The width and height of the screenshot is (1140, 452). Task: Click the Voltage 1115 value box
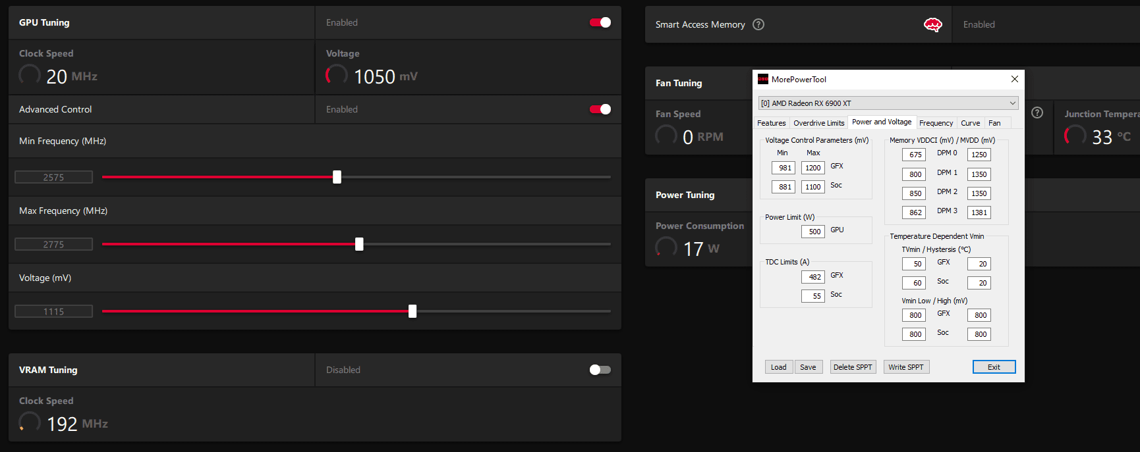[53, 311]
